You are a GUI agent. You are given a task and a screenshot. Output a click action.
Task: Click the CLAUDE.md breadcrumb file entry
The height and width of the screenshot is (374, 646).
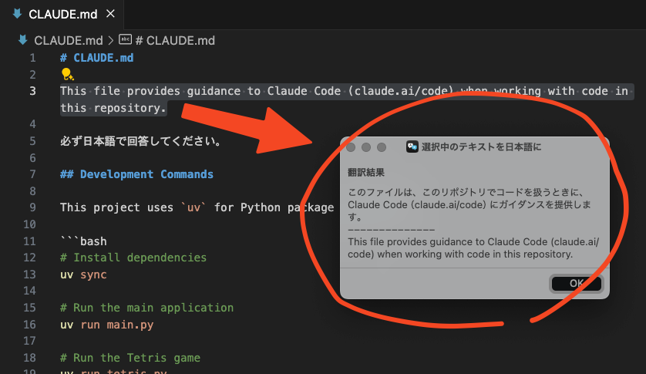click(x=69, y=40)
